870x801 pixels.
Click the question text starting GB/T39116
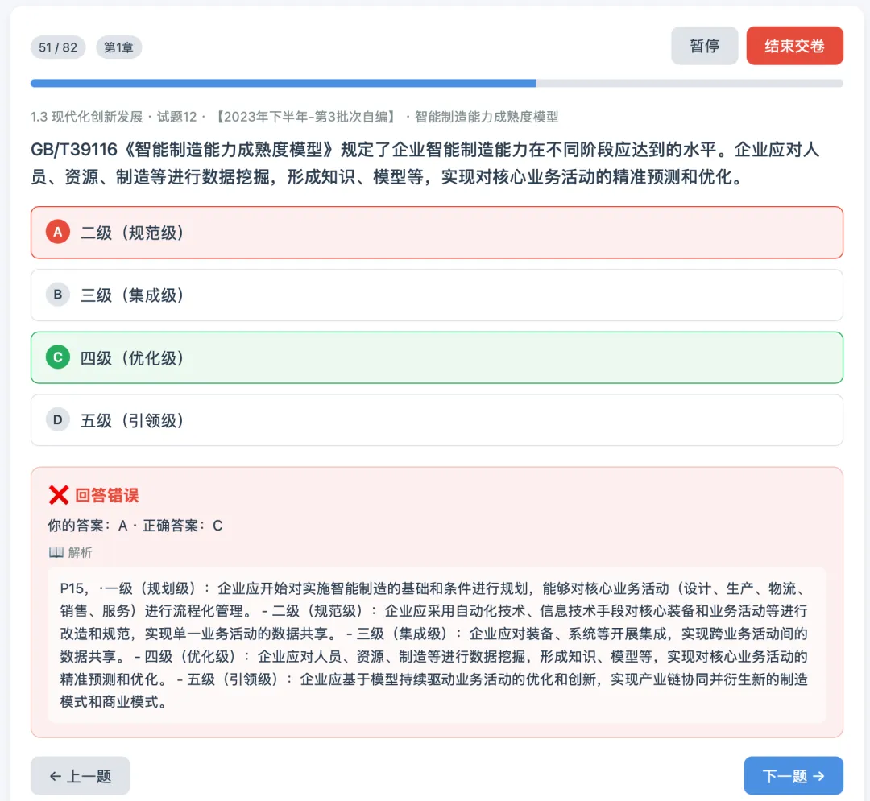point(425,163)
